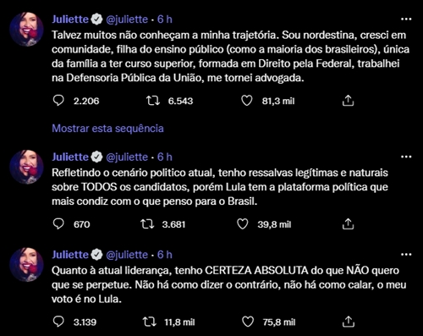Open more options on second Juliette tweet
This screenshot has height=336, width=423.
[x=406, y=157]
